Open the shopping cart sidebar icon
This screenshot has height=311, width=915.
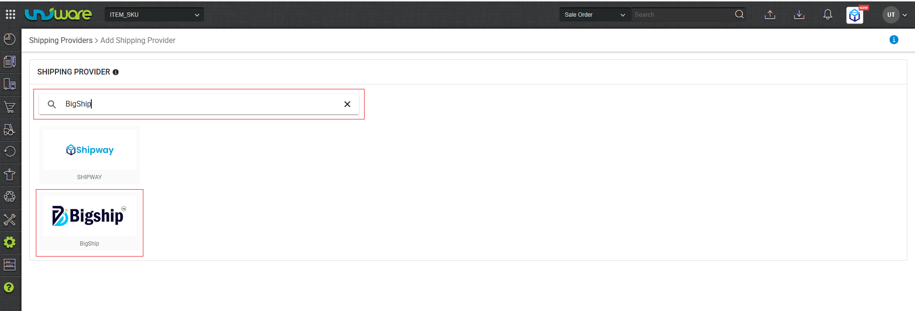click(10, 107)
